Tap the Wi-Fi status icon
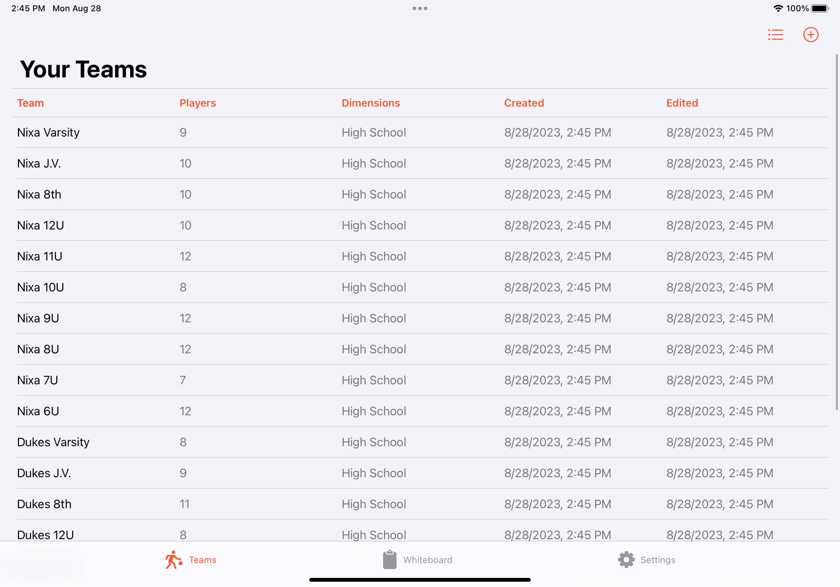The image size is (840, 587). click(778, 8)
